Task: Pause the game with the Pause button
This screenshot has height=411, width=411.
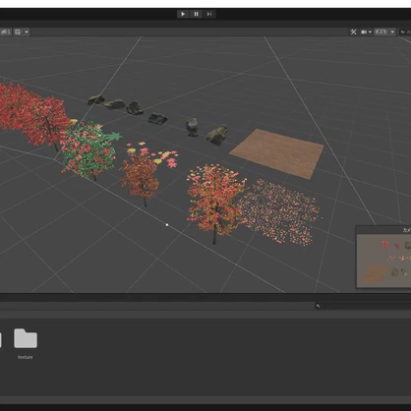Action: pyautogui.click(x=196, y=14)
